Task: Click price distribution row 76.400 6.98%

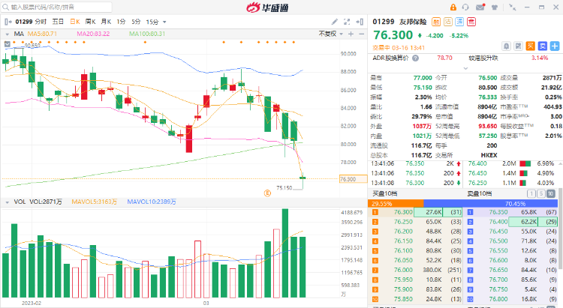Action: [x=511, y=163]
